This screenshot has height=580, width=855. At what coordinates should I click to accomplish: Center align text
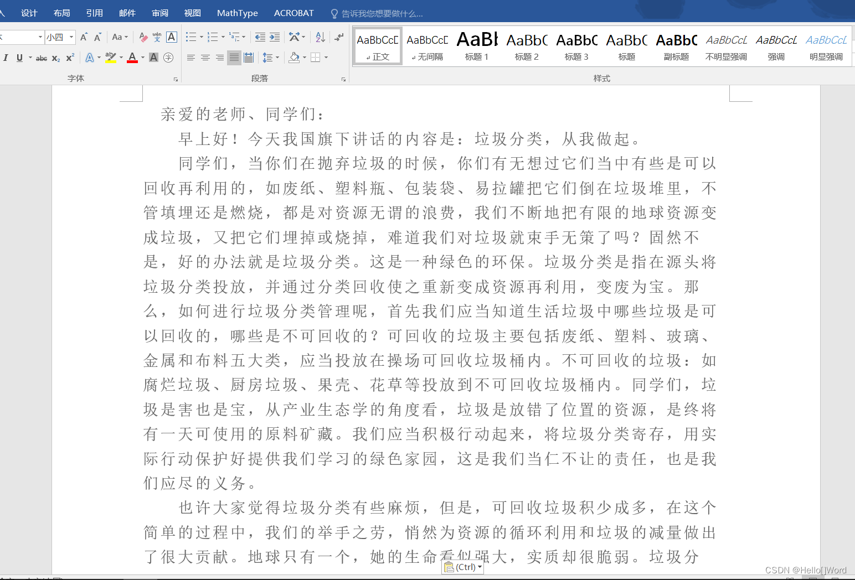(205, 58)
